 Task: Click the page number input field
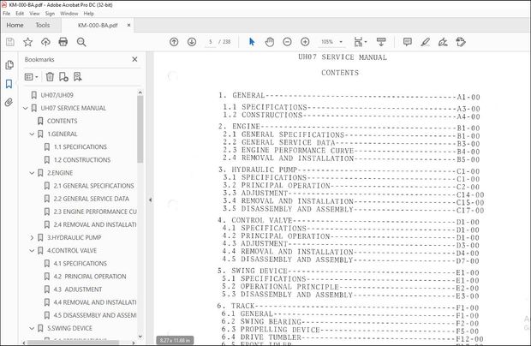[211, 41]
